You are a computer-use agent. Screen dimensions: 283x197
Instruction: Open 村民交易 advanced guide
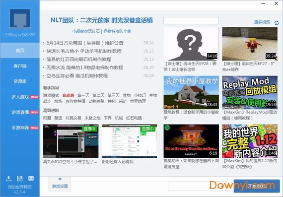(x=73, y=118)
